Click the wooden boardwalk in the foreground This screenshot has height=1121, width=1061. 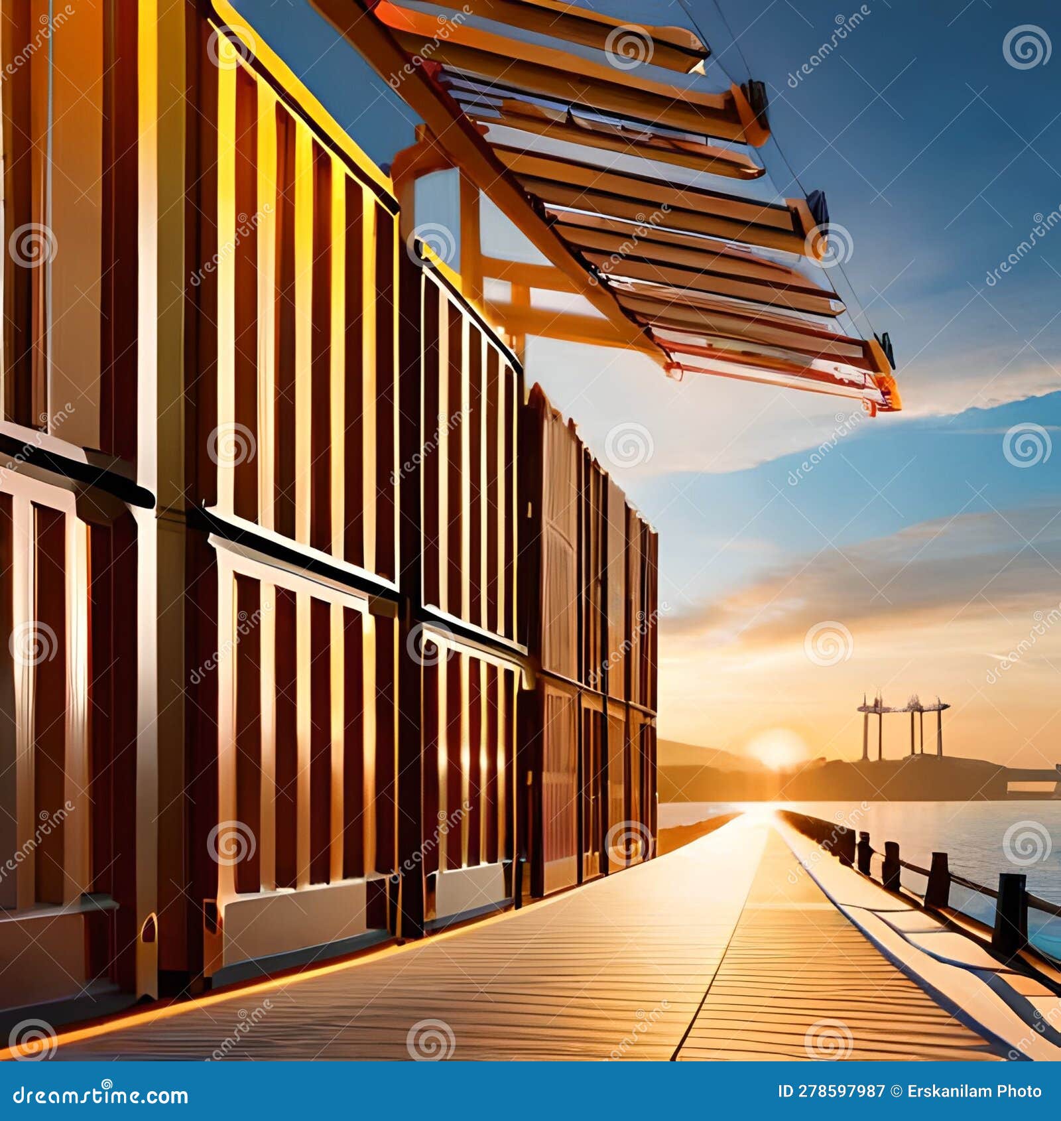tap(530, 1008)
